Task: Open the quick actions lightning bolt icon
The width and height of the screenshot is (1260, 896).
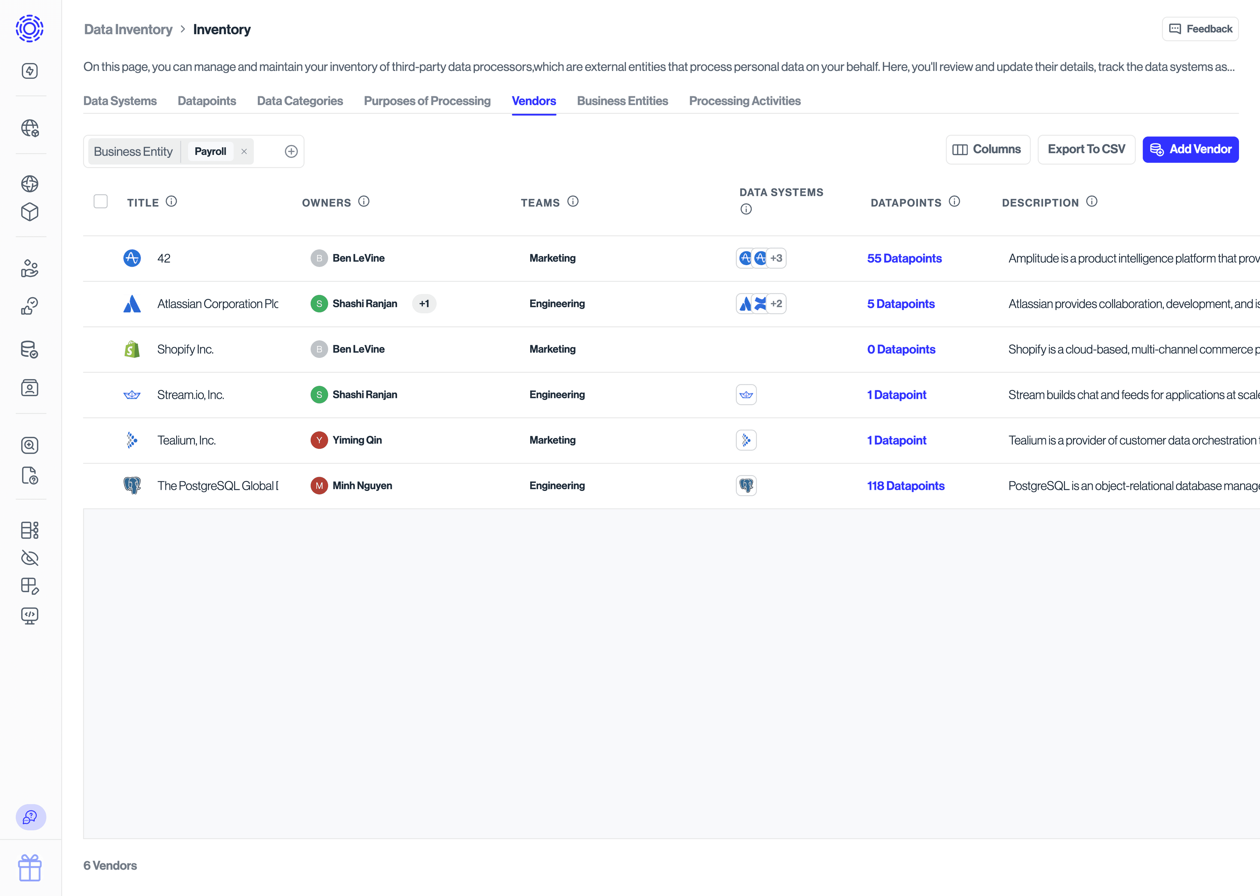Action: 30,71
